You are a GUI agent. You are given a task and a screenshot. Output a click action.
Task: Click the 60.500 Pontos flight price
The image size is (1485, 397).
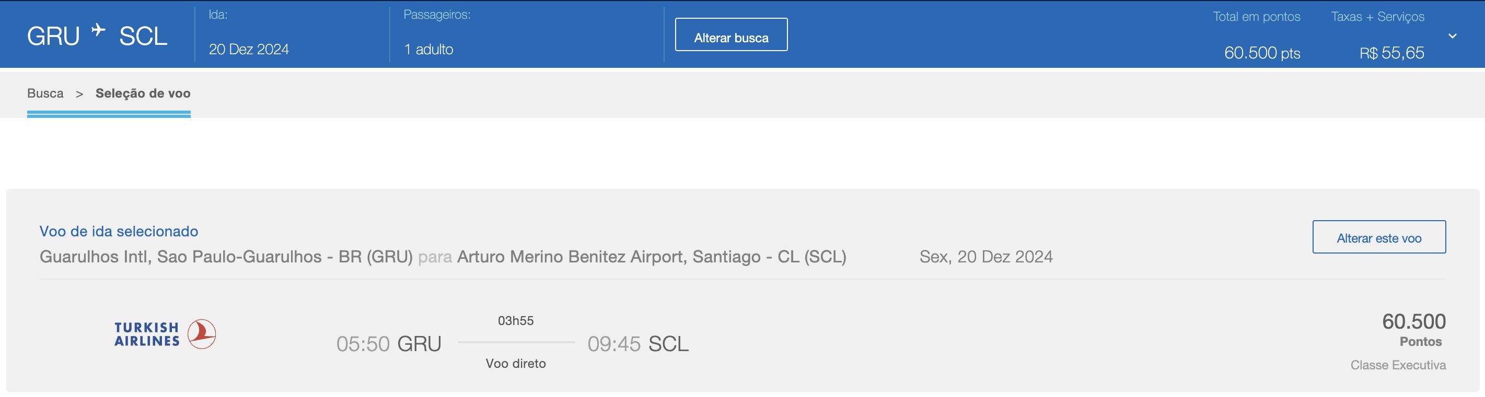click(x=1413, y=329)
